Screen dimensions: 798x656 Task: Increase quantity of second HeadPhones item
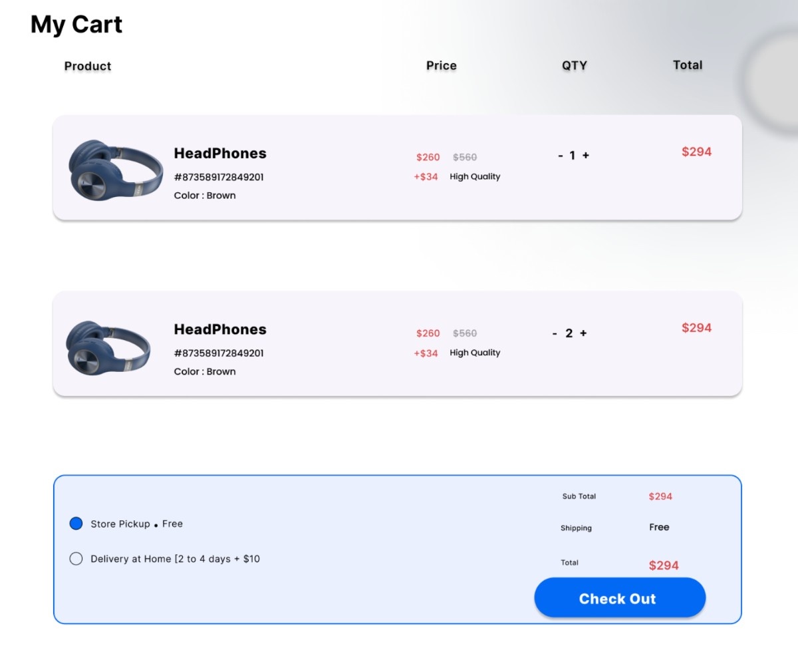pos(583,333)
